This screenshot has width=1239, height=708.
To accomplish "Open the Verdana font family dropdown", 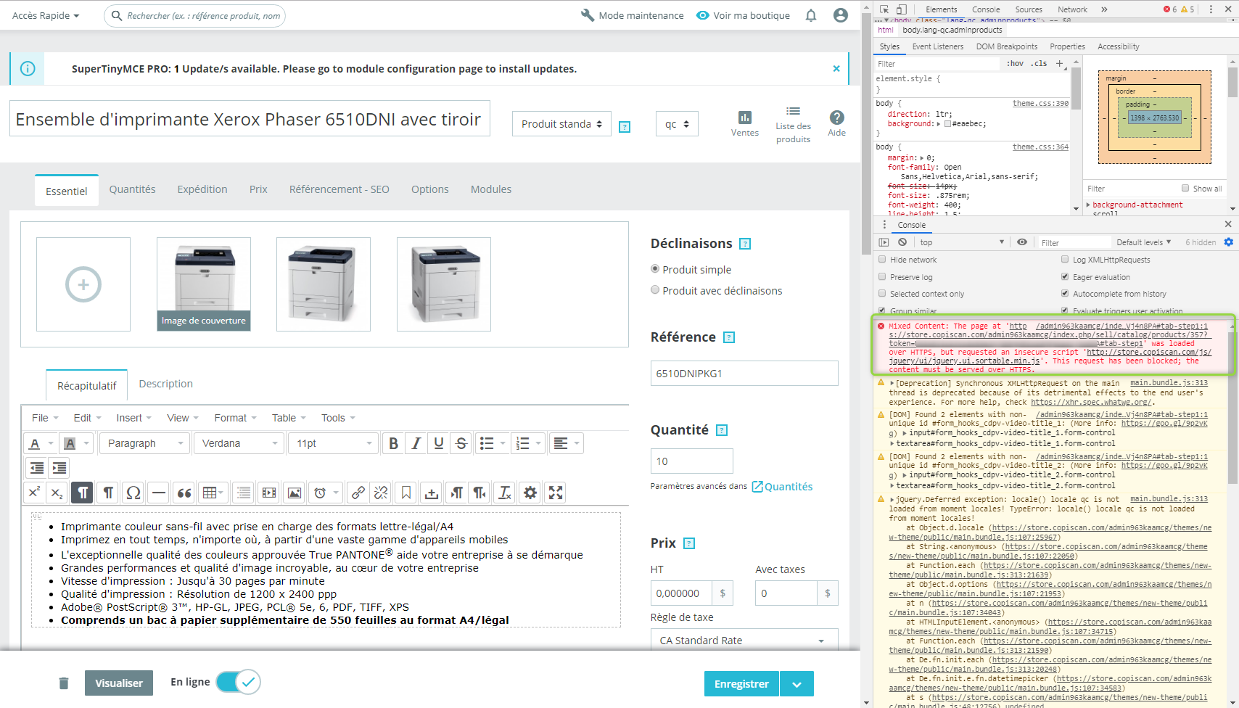I will click(x=238, y=442).
